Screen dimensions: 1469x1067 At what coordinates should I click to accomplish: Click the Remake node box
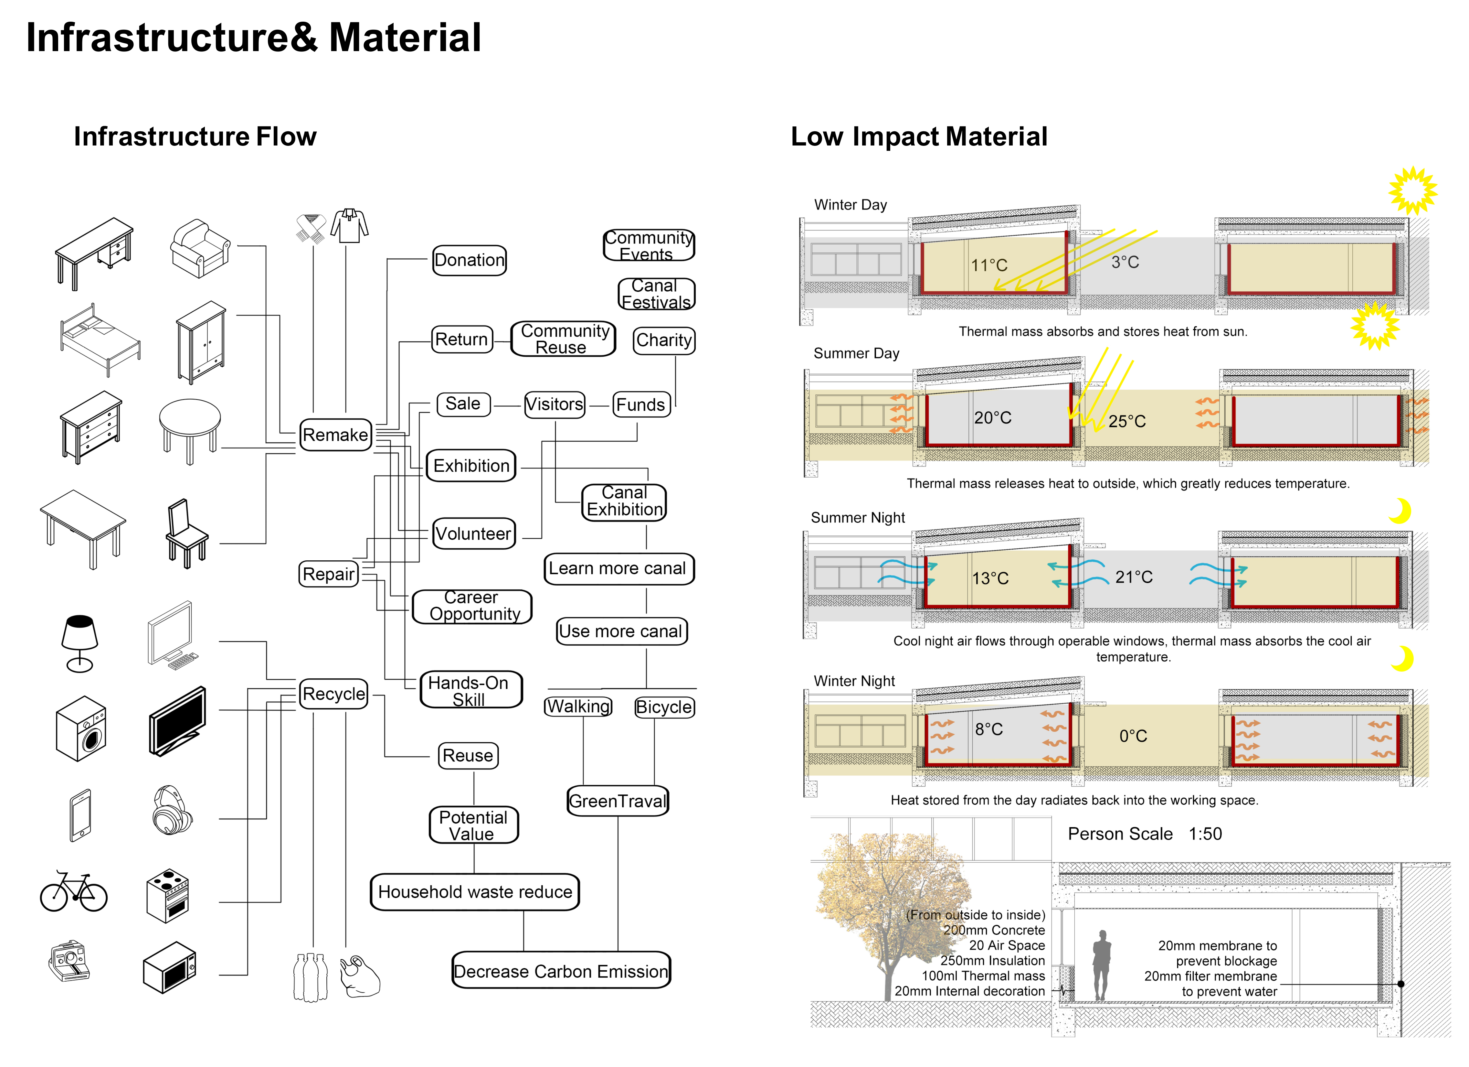[x=335, y=434]
